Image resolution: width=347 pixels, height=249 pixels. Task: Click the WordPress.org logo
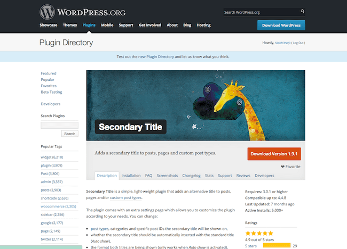coord(82,12)
